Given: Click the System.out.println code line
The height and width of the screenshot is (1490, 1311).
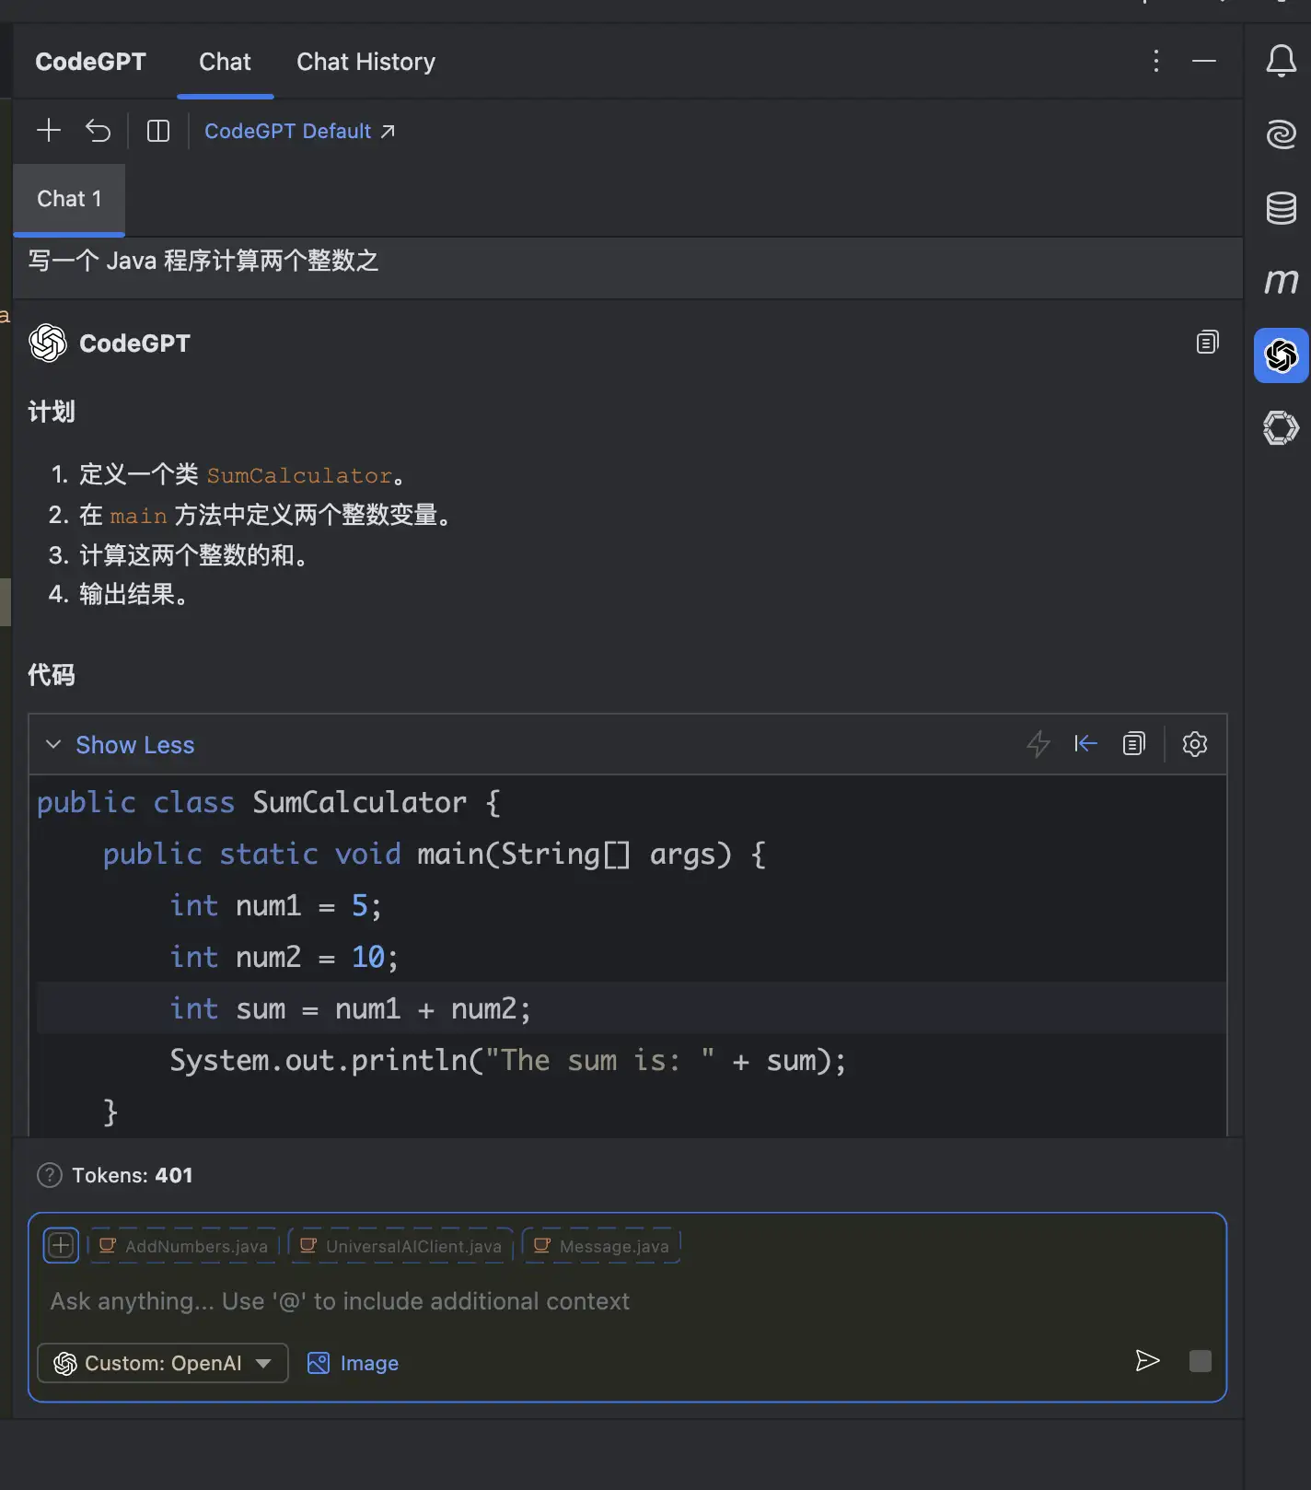Looking at the screenshot, I should 507,1060.
